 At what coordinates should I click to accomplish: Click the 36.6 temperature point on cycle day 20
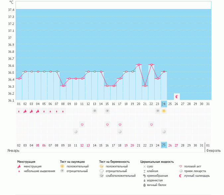139,64
